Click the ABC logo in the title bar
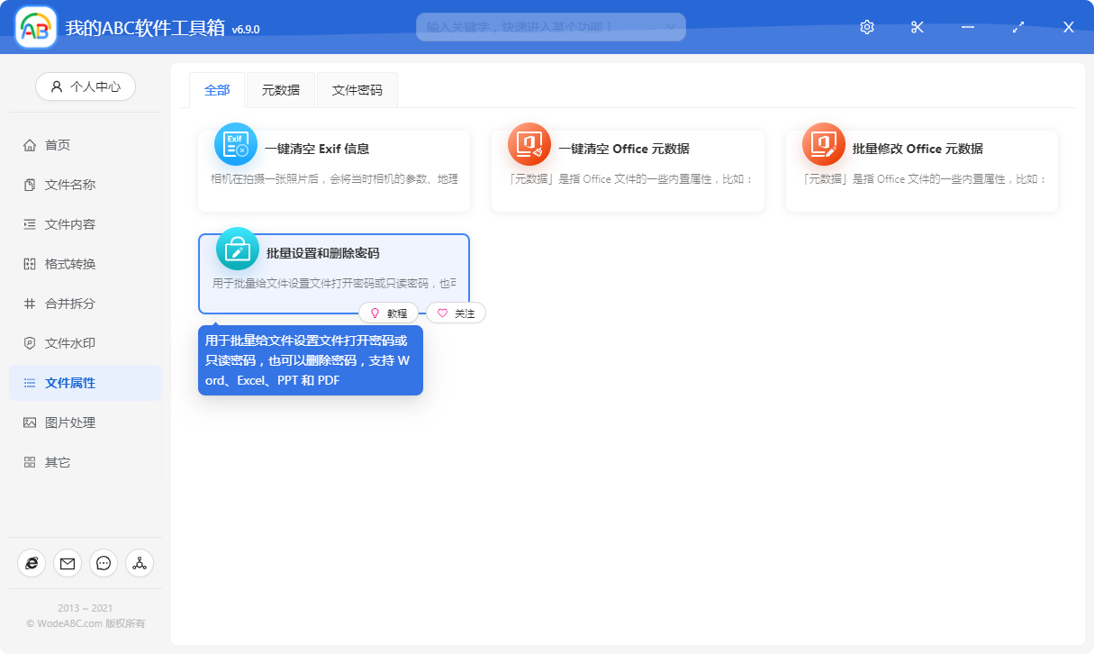1094x654 pixels. [x=34, y=26]
